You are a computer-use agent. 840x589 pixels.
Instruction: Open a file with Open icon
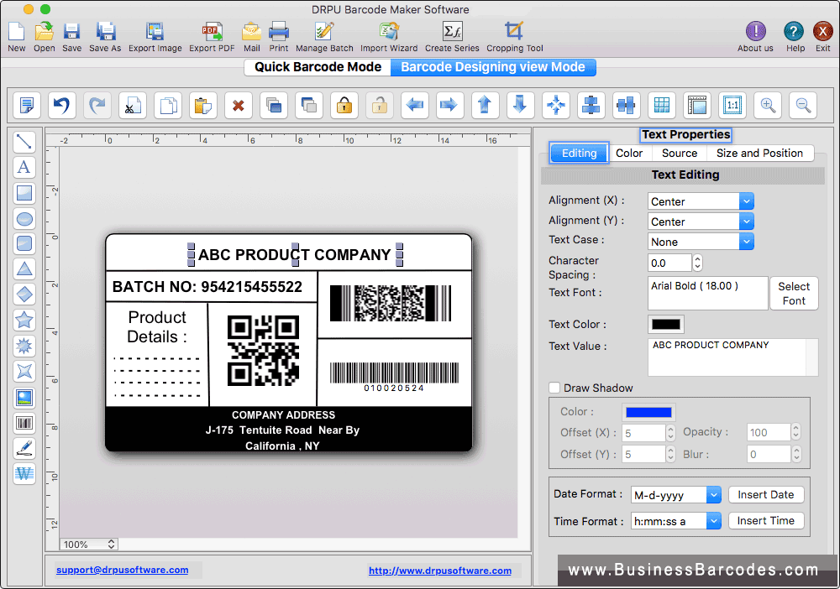pos(44,32)
